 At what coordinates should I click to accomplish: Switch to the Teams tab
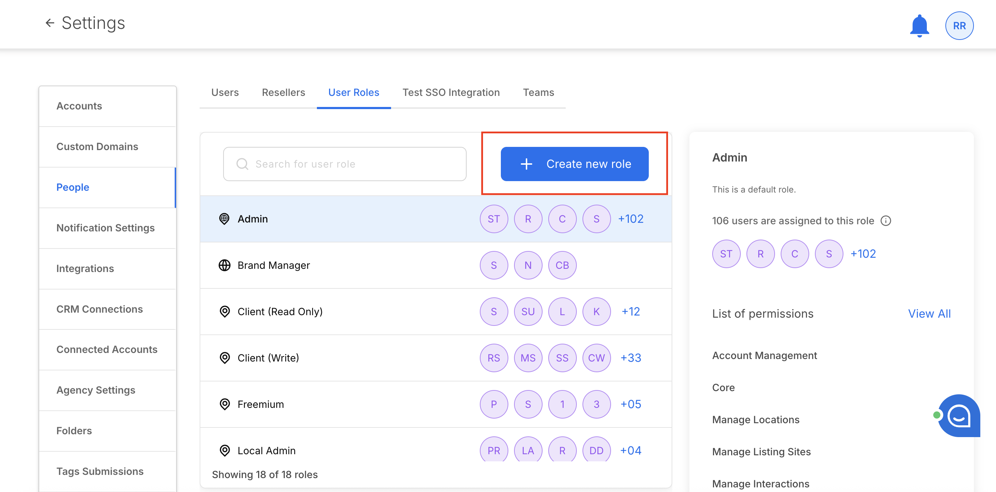click(538, 92)
